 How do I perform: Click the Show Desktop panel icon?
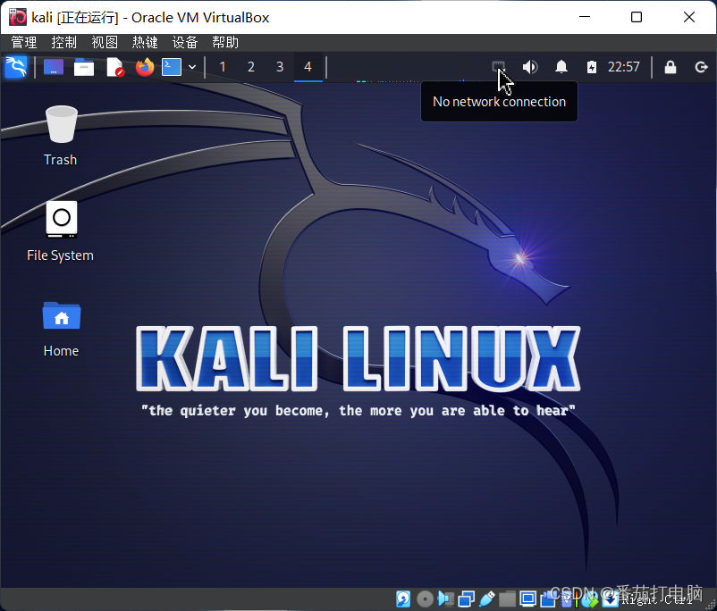coord(54,67)
